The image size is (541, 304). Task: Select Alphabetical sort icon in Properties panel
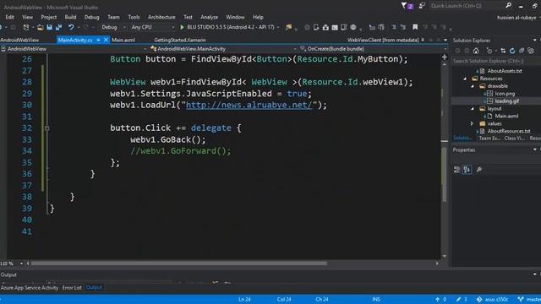click(467, 169)
